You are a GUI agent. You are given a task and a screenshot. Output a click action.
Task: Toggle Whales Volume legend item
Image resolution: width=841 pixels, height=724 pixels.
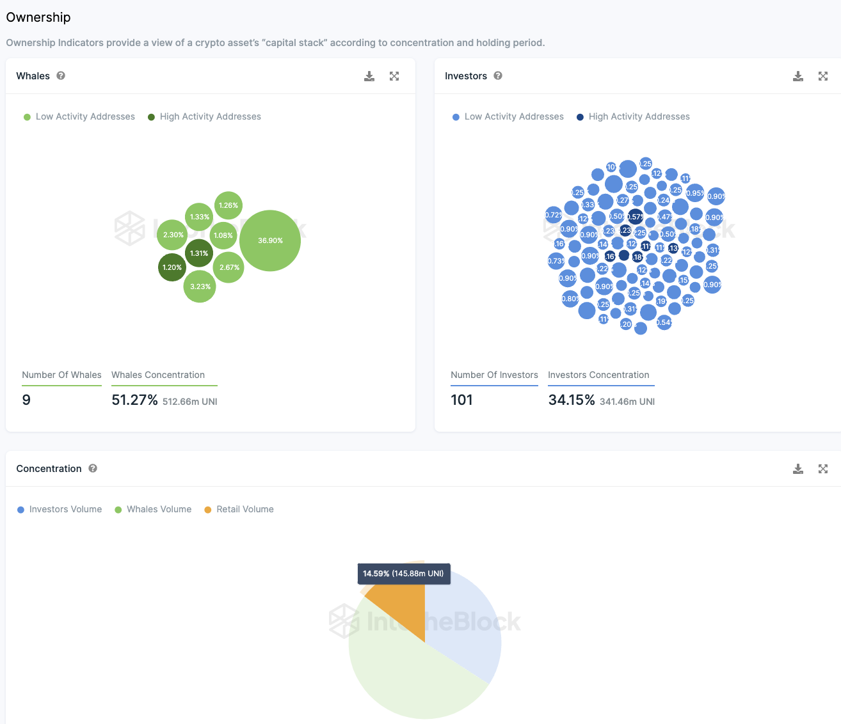pyautogui.click(x=153, y=509)
